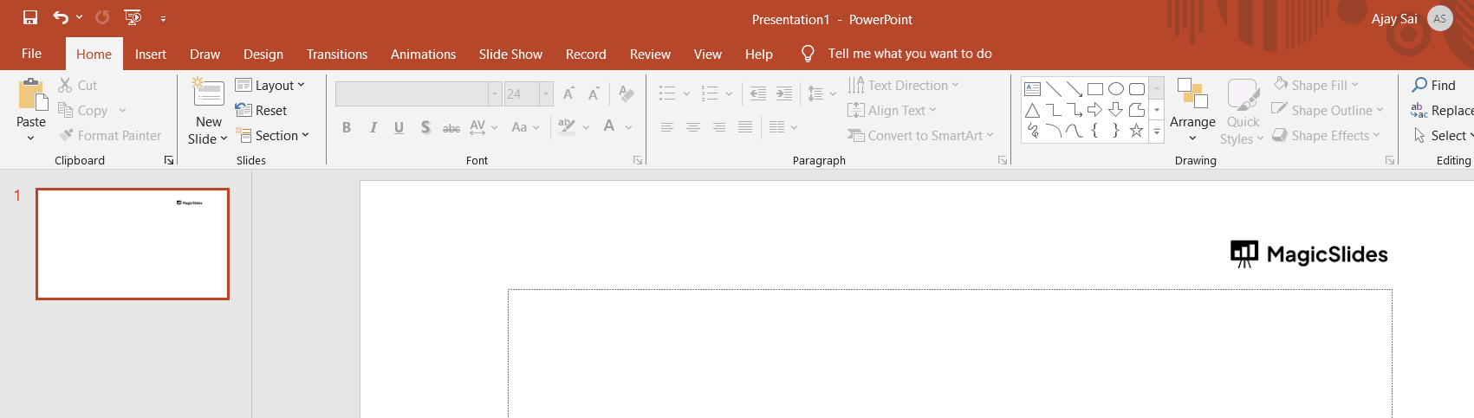Select the Slide Show tab

click(510, 54)
